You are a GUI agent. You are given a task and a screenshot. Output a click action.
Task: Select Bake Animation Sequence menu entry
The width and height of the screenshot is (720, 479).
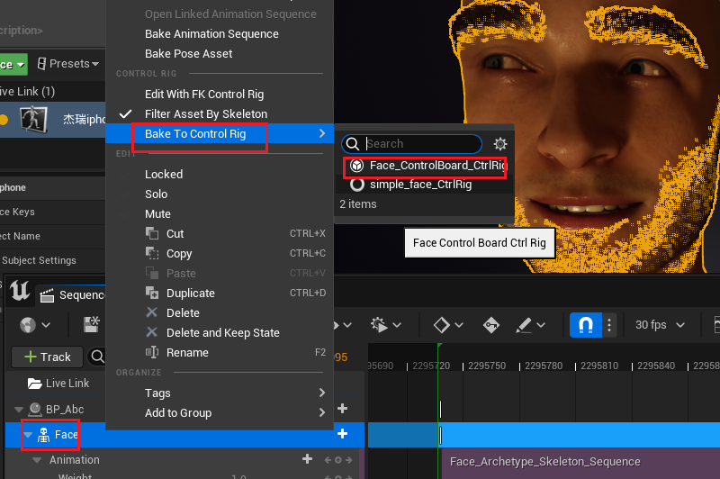[x=211, y=34]
